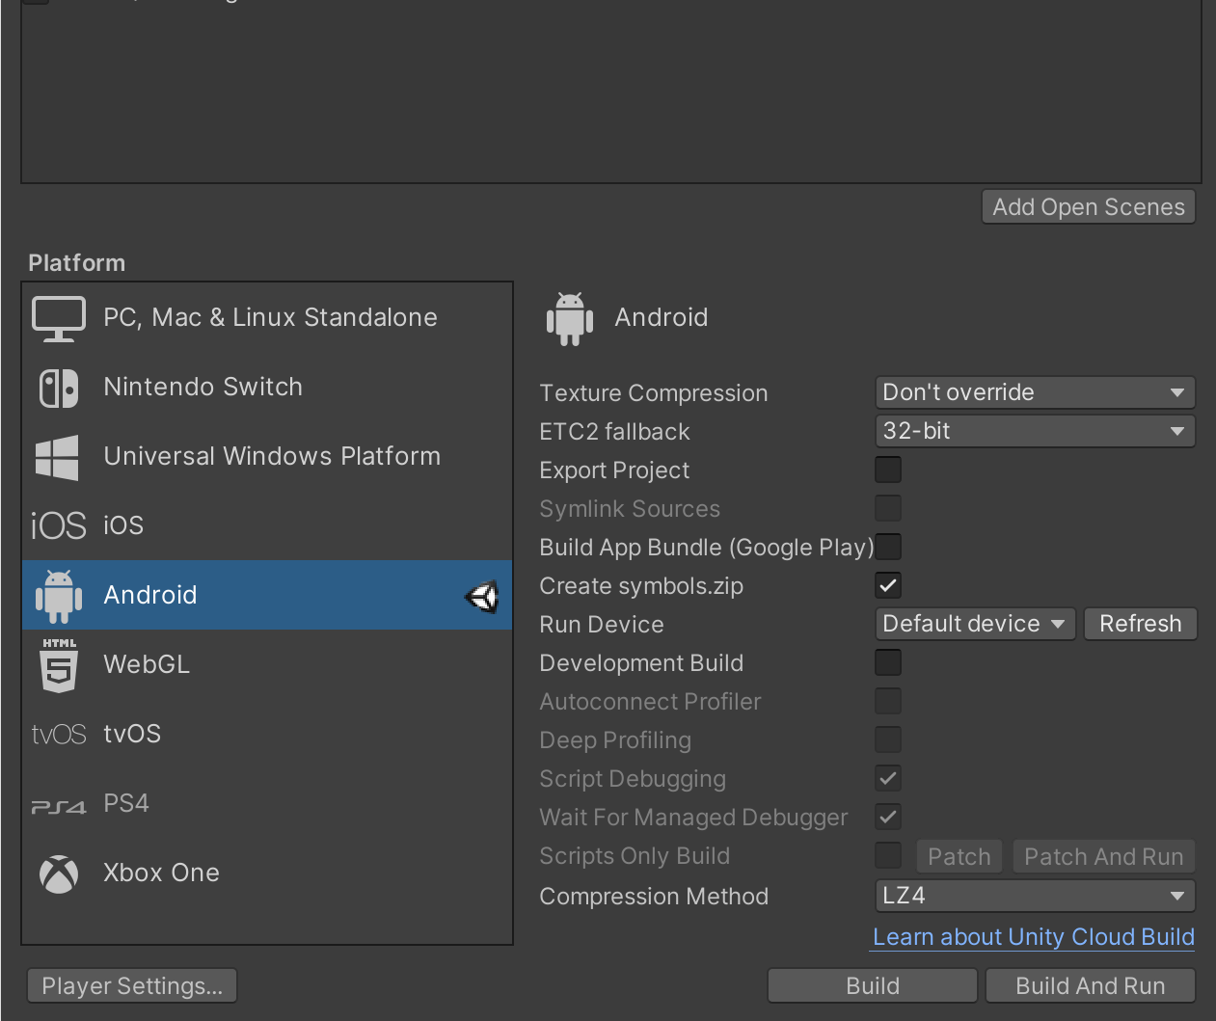
Task: Click the PC, Mac & Linux Standalone monitor icon
Action: click(59, 318)
